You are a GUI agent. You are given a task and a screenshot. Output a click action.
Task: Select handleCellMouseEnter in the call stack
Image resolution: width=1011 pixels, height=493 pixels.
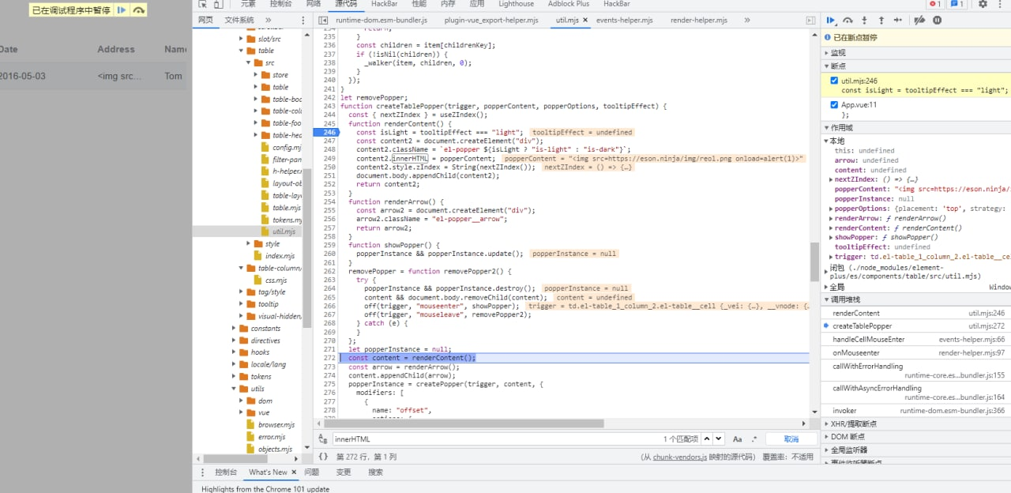[x=868, y=339]
